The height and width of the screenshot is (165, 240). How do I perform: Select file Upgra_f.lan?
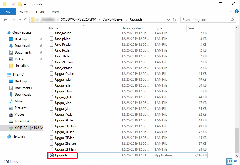coord(63,91)
